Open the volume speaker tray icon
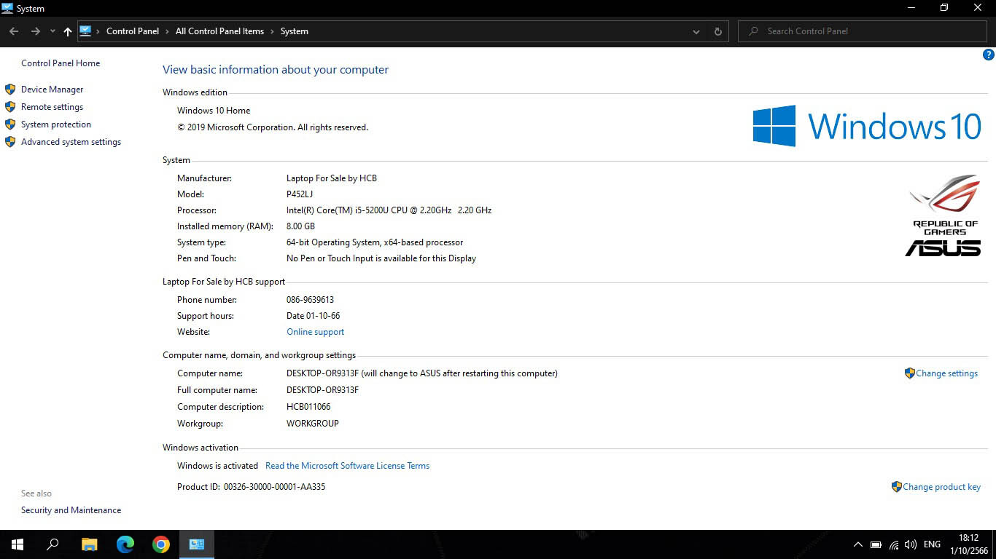Viewport: 996px width, 559px height. point(910,544)
